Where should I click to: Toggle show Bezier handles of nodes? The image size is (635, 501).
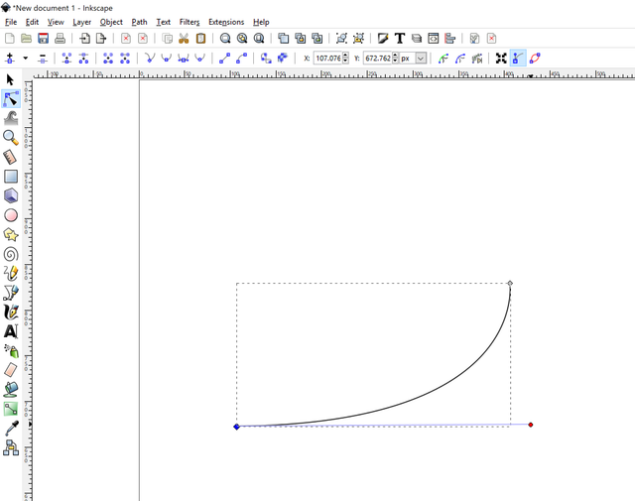point(518,59)
